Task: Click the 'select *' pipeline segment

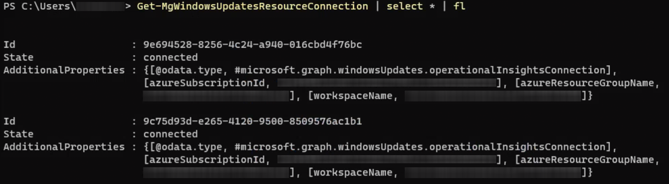Action: [x=411, y=6]
